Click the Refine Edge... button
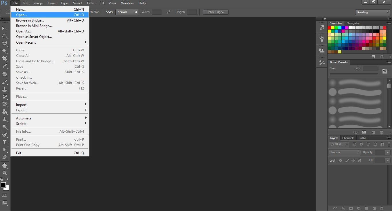392x211 pixels. [x=216, y=12]
